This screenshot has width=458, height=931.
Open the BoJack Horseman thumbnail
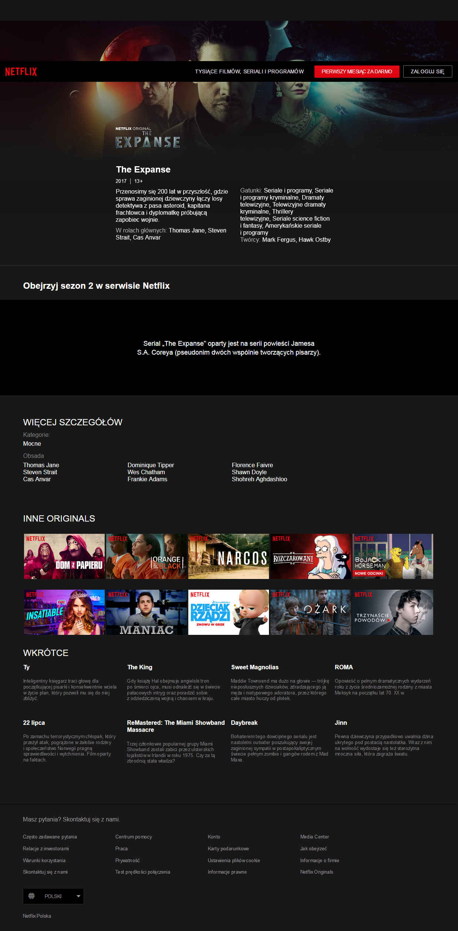coord(393,556)
